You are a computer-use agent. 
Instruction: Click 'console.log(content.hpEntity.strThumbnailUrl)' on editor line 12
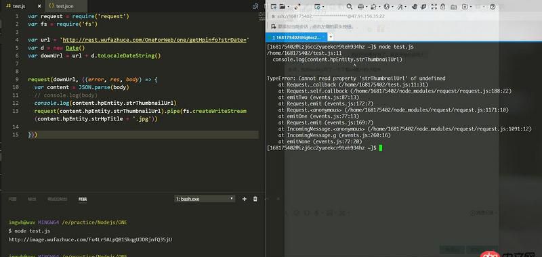(x=106, y=103)
